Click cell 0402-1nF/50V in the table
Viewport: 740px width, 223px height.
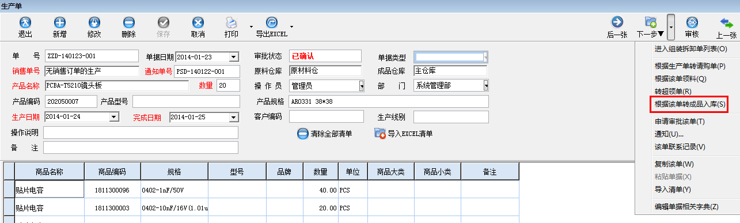tap(174, 190)
